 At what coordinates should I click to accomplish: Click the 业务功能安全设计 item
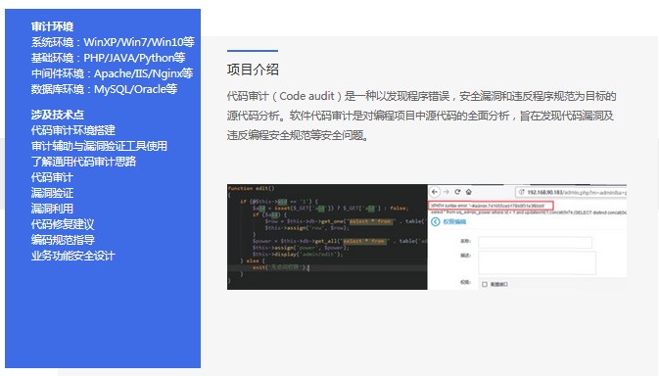[73, 256]
